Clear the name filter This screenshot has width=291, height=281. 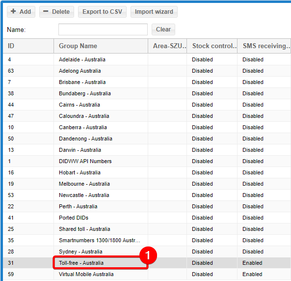(163, 29)
